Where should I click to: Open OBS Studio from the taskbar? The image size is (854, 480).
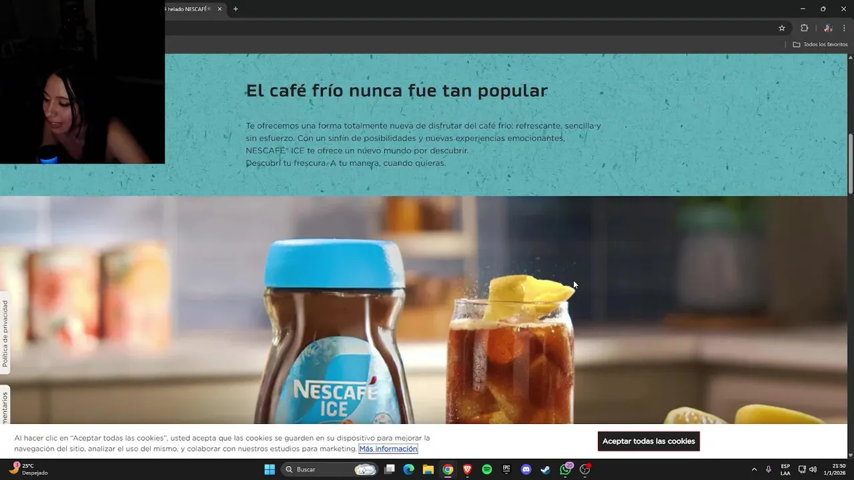pos(585,469)
